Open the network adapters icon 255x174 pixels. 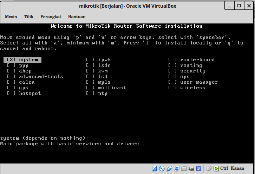[176, 169]
